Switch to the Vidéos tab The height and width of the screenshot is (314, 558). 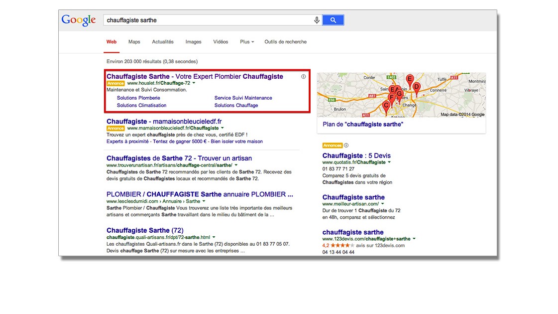[221, 42]
